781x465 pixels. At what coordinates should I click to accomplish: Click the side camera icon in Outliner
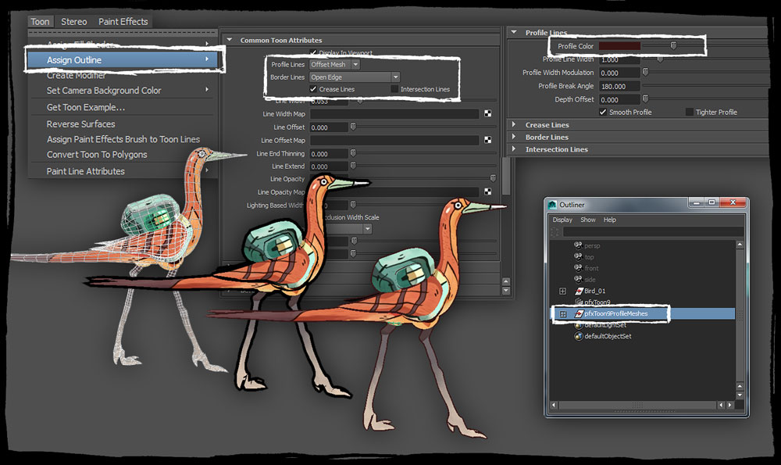coord(578,279)
